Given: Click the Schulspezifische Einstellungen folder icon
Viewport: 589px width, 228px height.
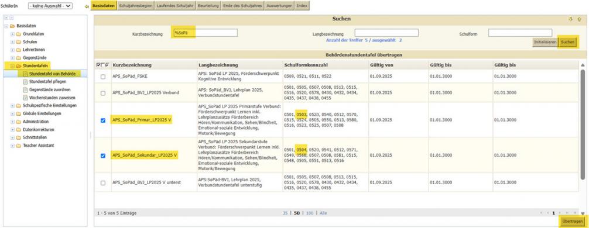Looking at the screenshot, I should pyautogui.click(x=18, y=105).
